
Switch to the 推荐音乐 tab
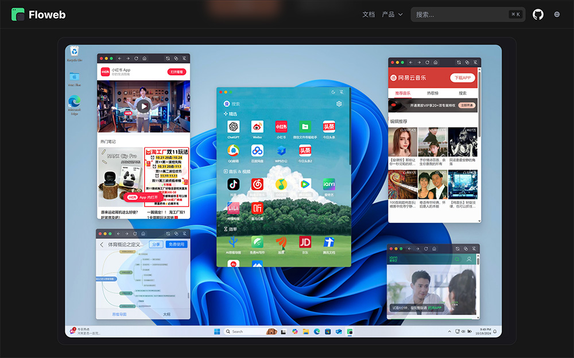[402, 93]
